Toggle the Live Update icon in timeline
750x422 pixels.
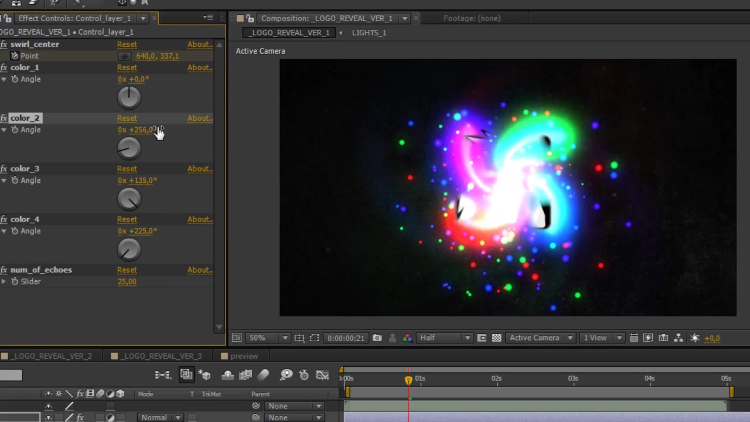click(x=186, y=375)
